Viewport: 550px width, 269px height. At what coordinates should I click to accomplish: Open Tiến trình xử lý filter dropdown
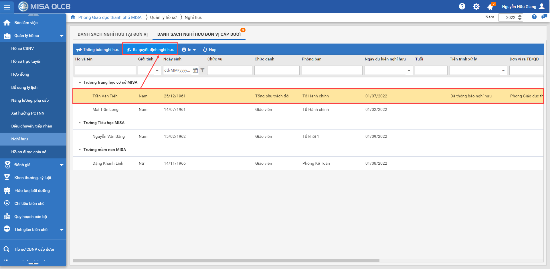coord(503,70)
